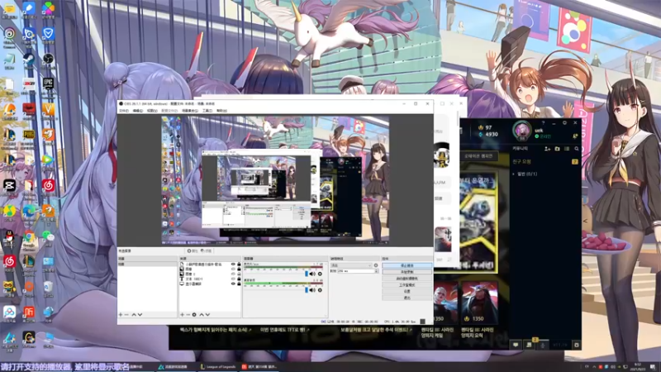Add a new source in OBS
This screenshot has width=661, height=372.
point(182,315)
